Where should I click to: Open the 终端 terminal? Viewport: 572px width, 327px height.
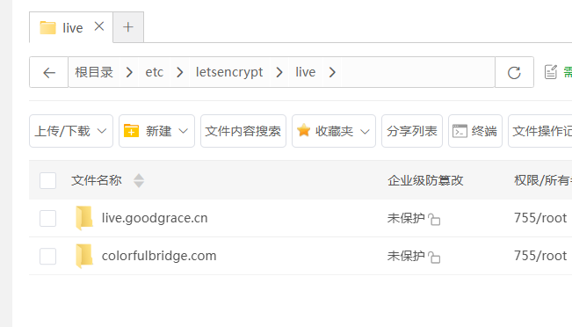click(x=475, y=131)
